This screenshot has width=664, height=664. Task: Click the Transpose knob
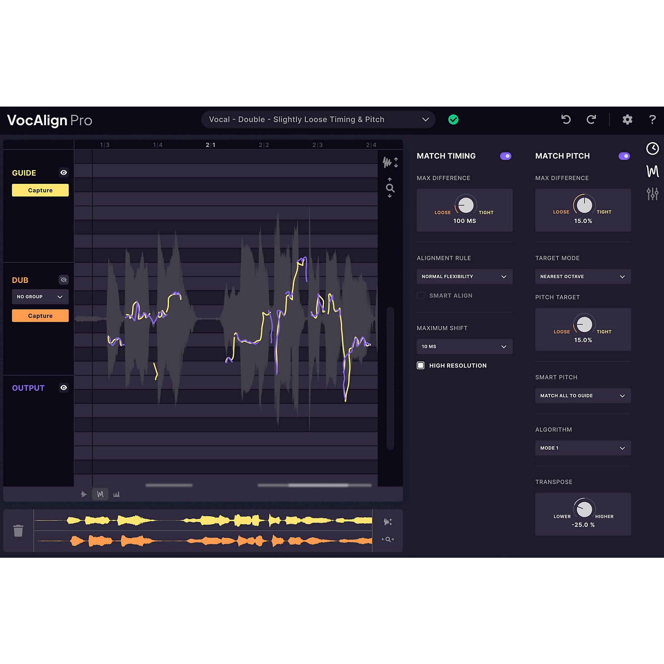tap(584, 509)
